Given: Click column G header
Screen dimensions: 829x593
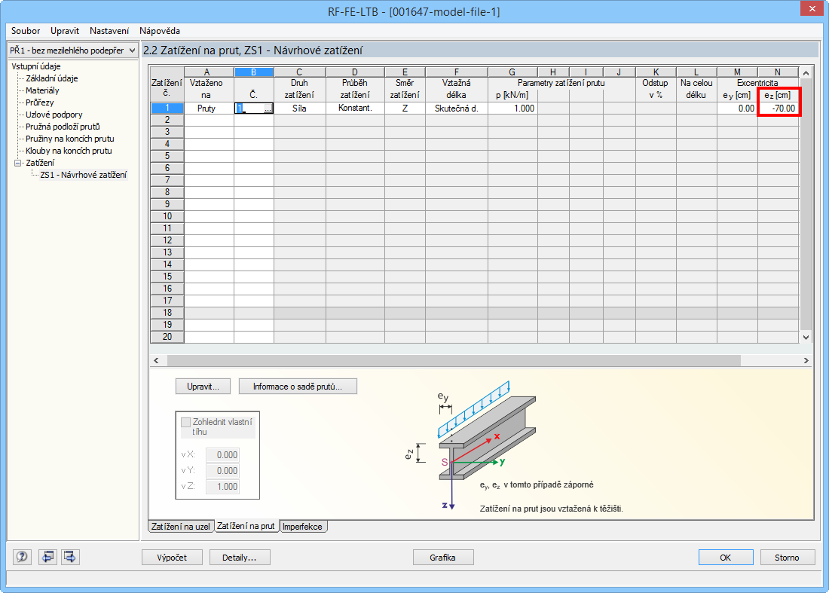Looking at the screenshot, I should pos(512,72).
